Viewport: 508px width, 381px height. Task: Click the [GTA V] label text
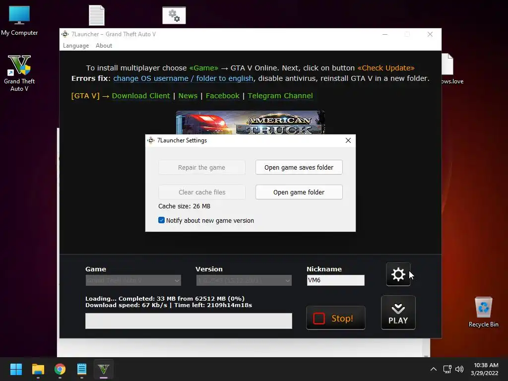click(x=85, y=96)
